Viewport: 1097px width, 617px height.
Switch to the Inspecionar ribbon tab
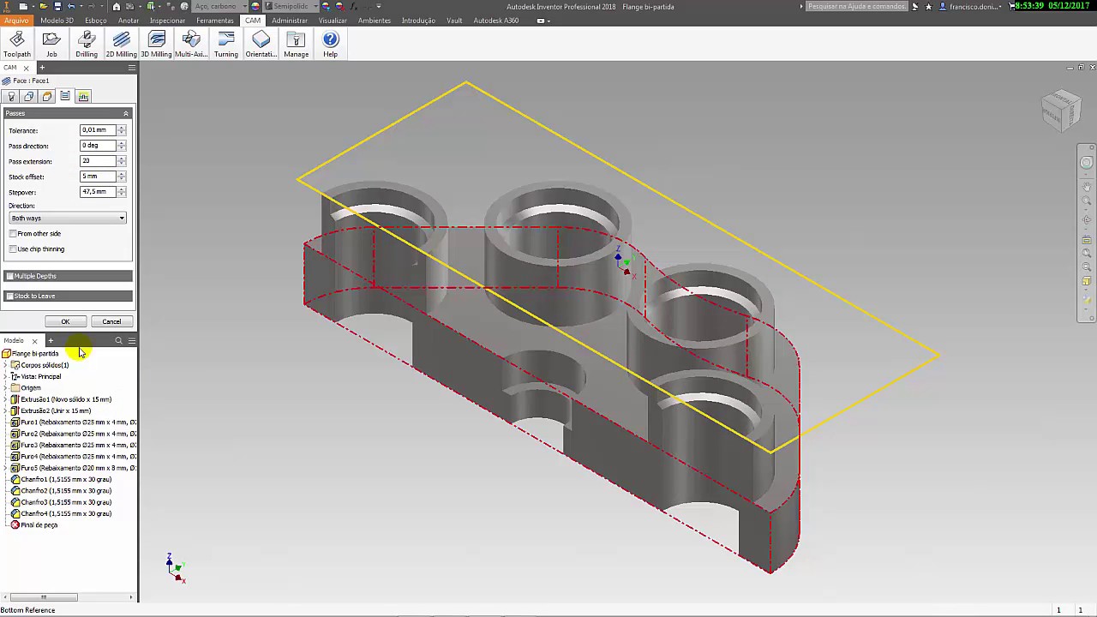pos(167,21)
